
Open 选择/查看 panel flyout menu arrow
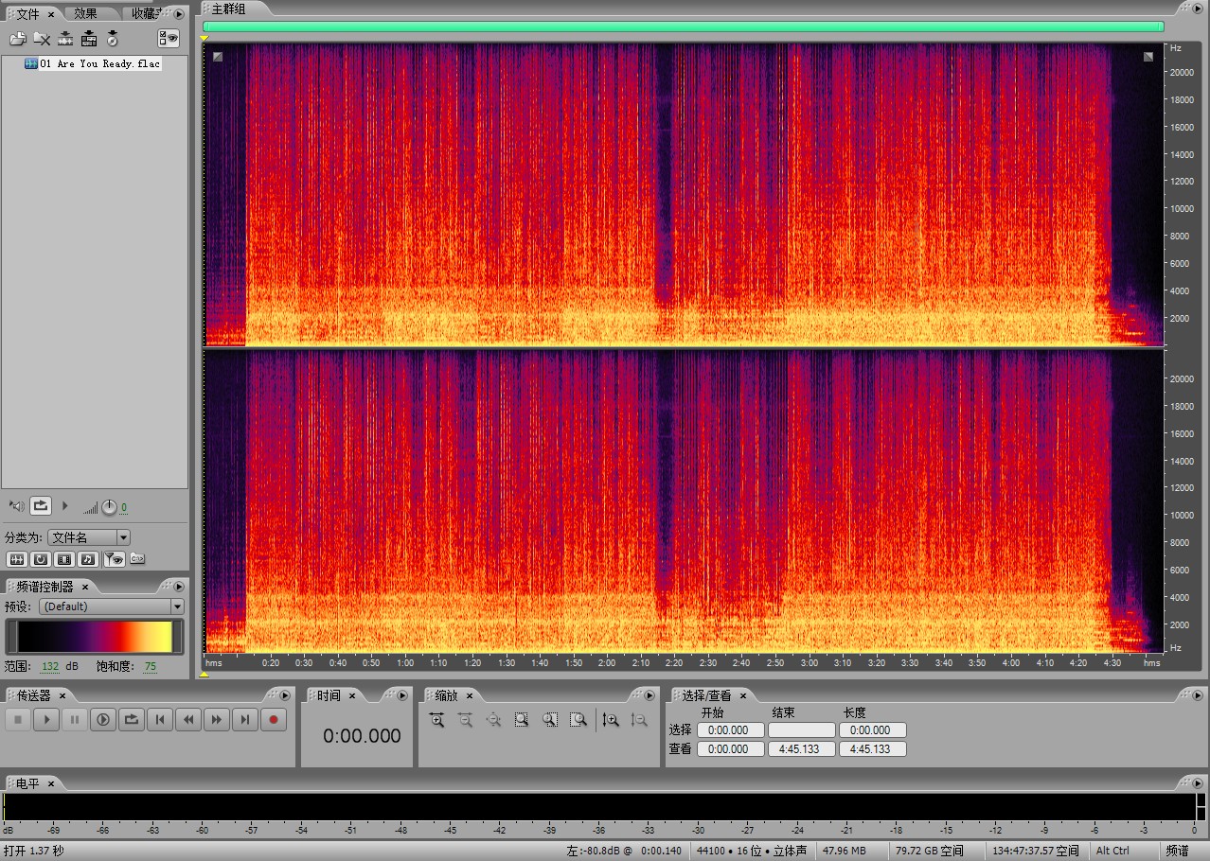(1197, 695)
